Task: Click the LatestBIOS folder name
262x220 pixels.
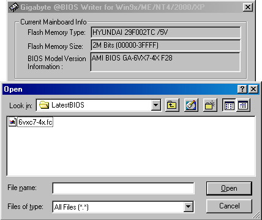Action: click(x=68, y=105)
